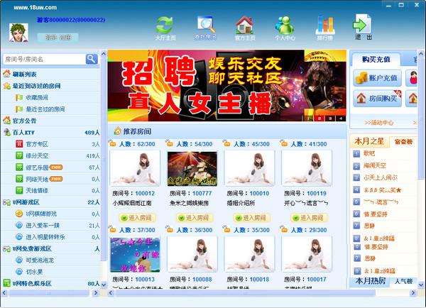Open 进入明星转转乐 in the game list

(45, 237)
